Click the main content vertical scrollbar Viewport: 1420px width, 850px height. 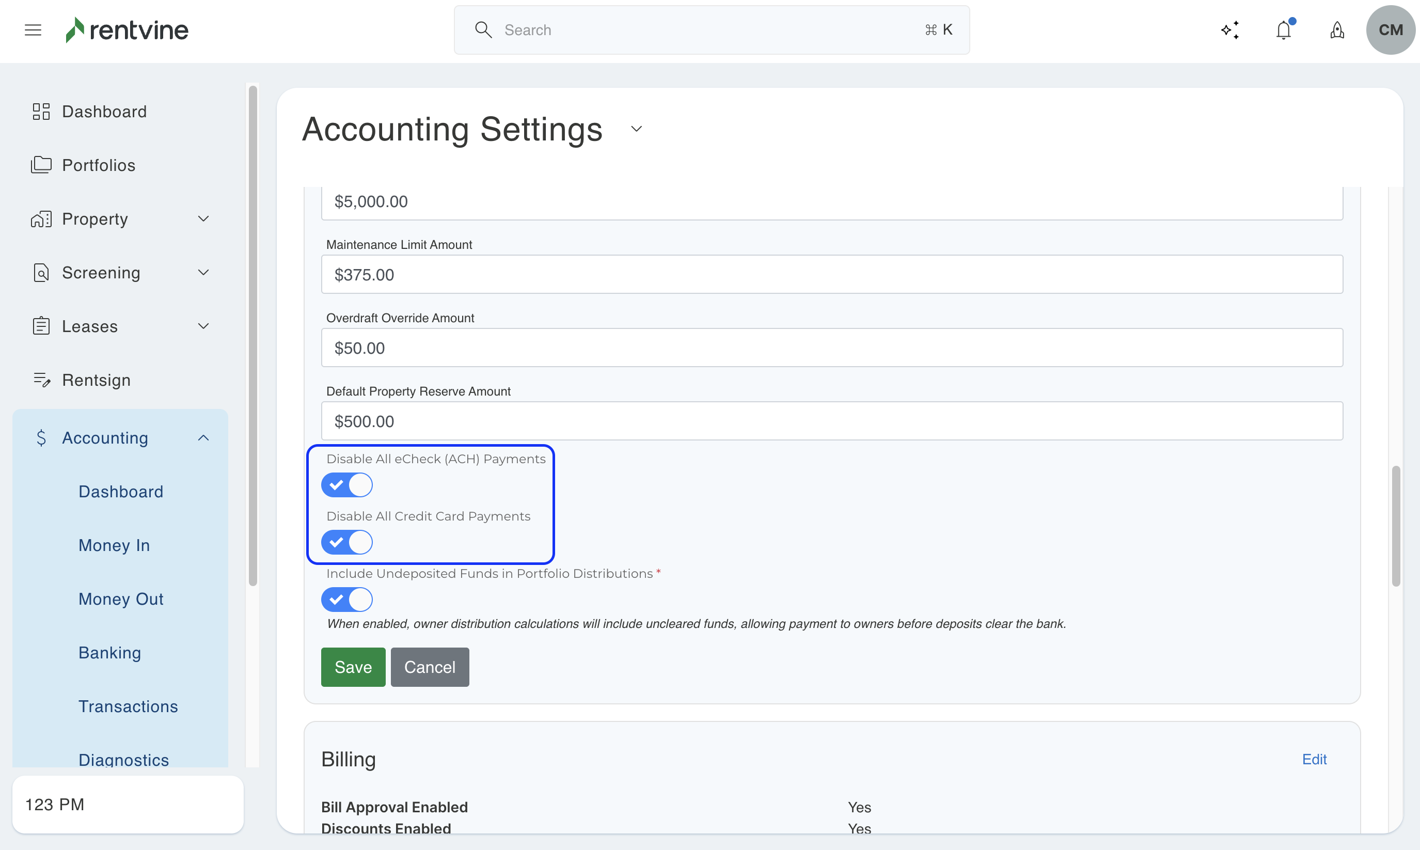1396,526
